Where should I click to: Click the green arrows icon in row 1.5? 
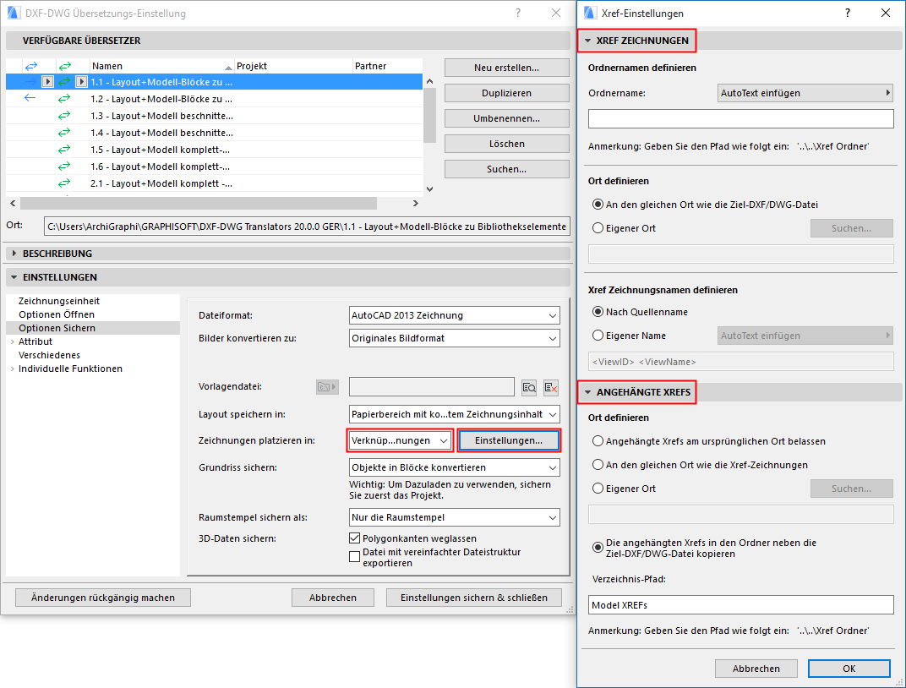64,150
